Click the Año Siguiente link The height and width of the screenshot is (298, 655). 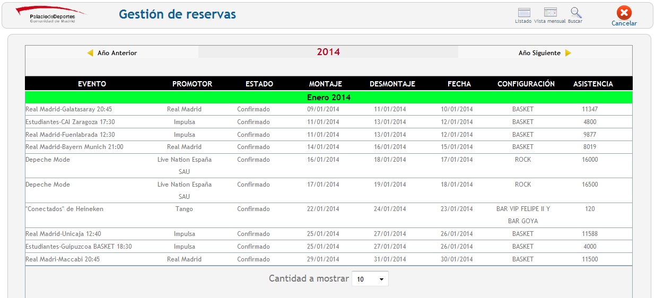tap(539, 53)
